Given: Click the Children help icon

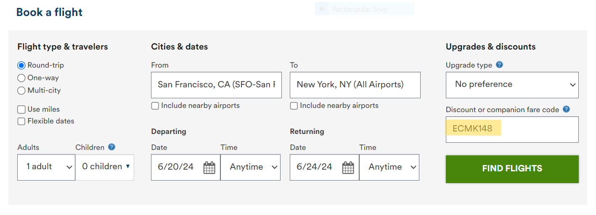Looking at the screenshot, I should tap(111, 147).
